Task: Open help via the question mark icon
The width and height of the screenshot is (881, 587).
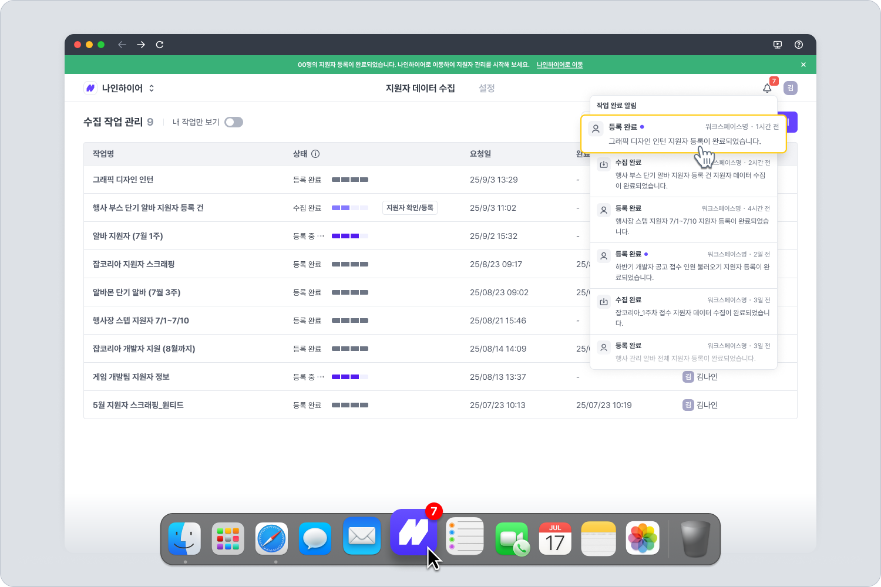Action: pos(799,45)
